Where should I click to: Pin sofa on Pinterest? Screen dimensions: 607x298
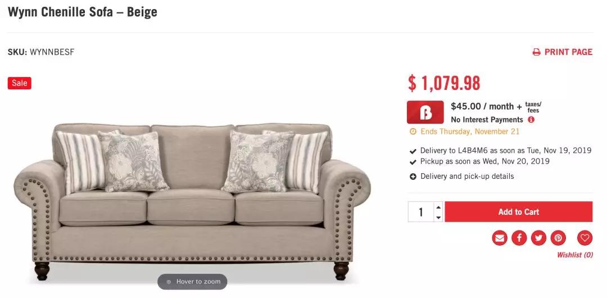[558, 238]
